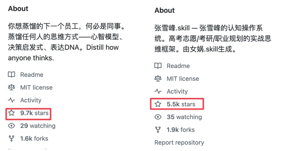Click the book icon beside right Readme
Viewport: 285px width, 151px height.
click(x=158, y=66)
